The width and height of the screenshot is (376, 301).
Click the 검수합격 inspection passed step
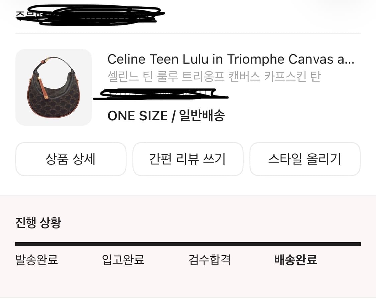pyautogui.click(x=209, y=260)
